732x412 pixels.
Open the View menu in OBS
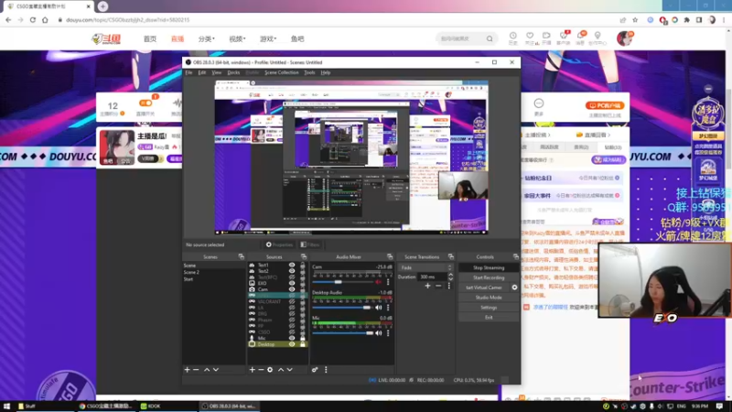(x=217, y=72)
